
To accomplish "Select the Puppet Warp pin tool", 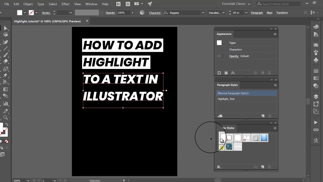I will point(6,75).
